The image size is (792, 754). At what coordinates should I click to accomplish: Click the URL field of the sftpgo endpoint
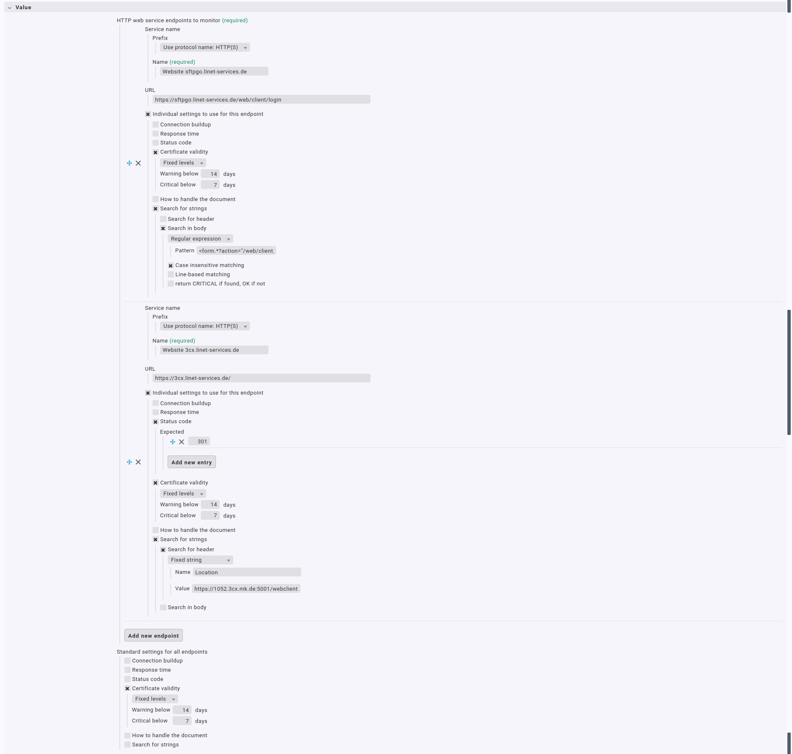click(x=260, y=99)
